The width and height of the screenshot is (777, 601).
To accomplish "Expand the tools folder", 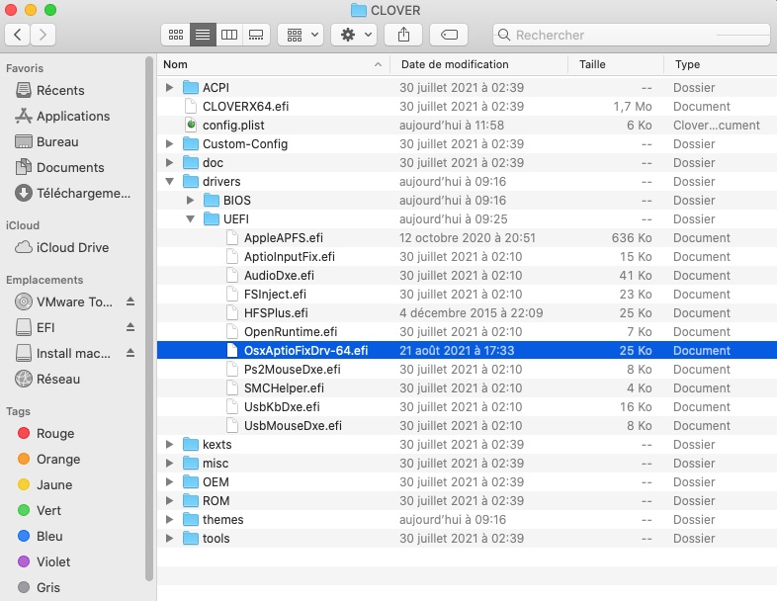I will 169,539.
